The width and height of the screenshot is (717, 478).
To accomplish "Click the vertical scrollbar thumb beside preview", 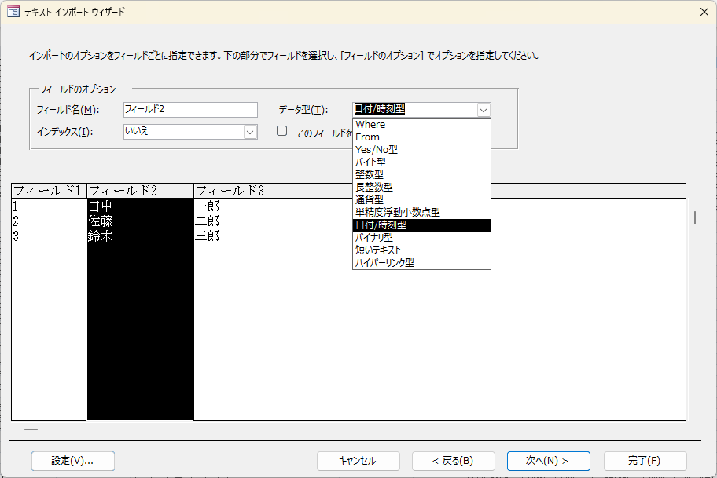I will pos(695,217).
